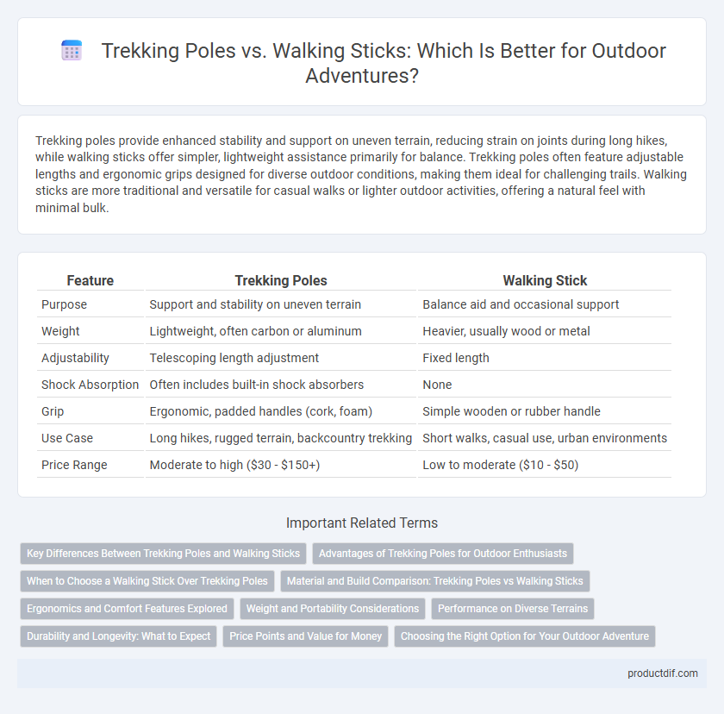
Task: Click the calendar icon beside the title
Action: (x=72, y=50)
